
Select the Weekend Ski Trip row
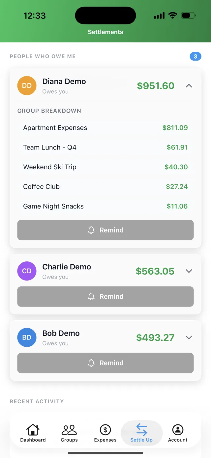105,167
